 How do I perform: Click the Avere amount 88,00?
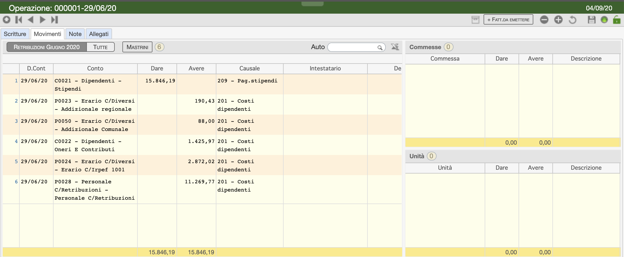[x=206, y=121]
